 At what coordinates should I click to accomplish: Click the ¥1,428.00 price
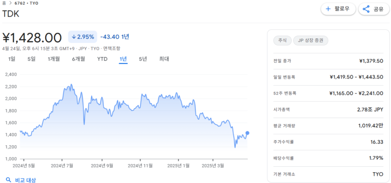[32, 37]
